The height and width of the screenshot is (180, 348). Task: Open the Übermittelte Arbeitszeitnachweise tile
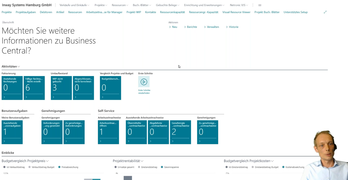136,132
